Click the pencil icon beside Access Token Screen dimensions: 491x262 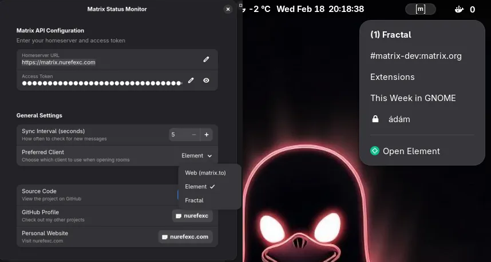191,80
